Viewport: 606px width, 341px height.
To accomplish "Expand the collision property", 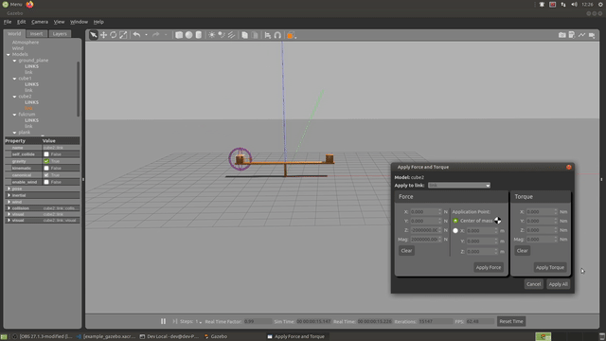I will point(9,208).
